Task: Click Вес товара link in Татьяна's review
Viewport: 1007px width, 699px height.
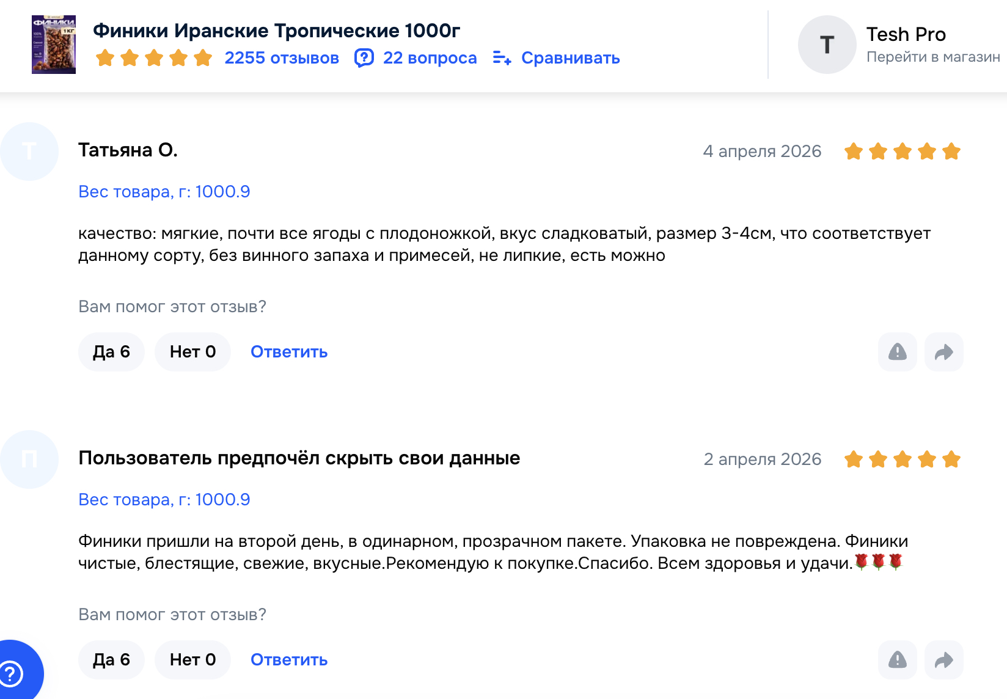Action: tap(164, 192)
